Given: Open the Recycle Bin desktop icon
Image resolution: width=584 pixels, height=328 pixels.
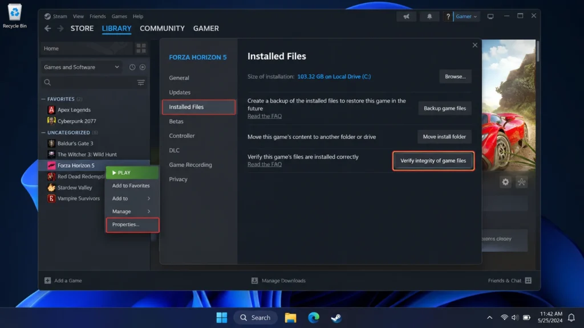Looking at the screenshot, I should [x=15, y=16].
